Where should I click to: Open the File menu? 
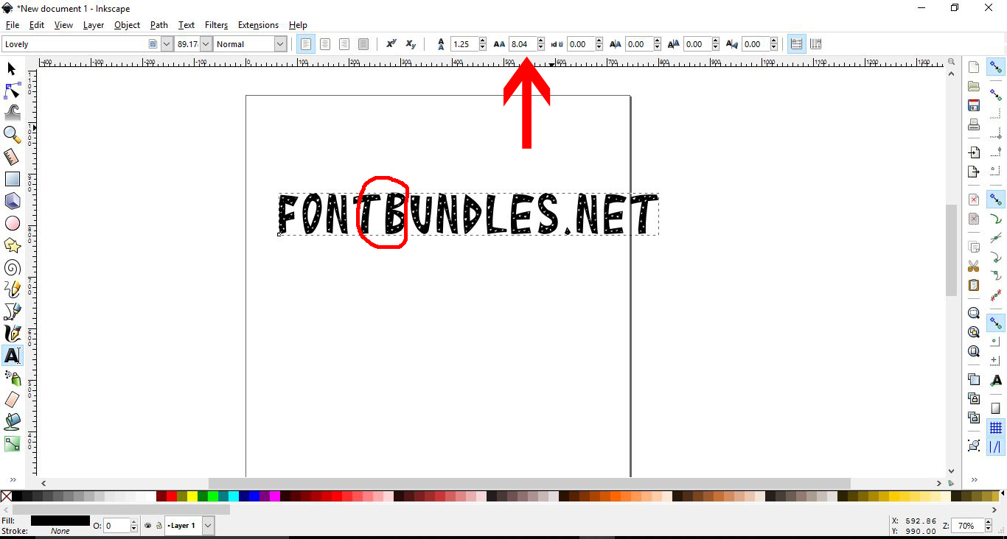(12, 25)
